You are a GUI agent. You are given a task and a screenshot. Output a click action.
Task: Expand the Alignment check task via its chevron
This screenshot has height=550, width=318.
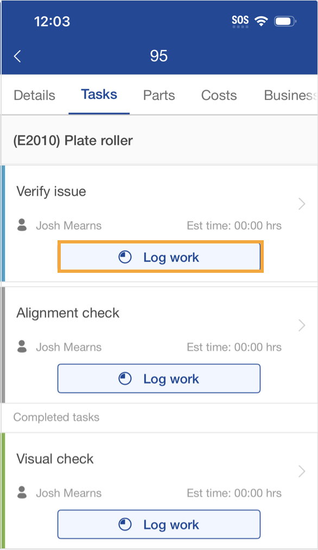pos(302,326)
